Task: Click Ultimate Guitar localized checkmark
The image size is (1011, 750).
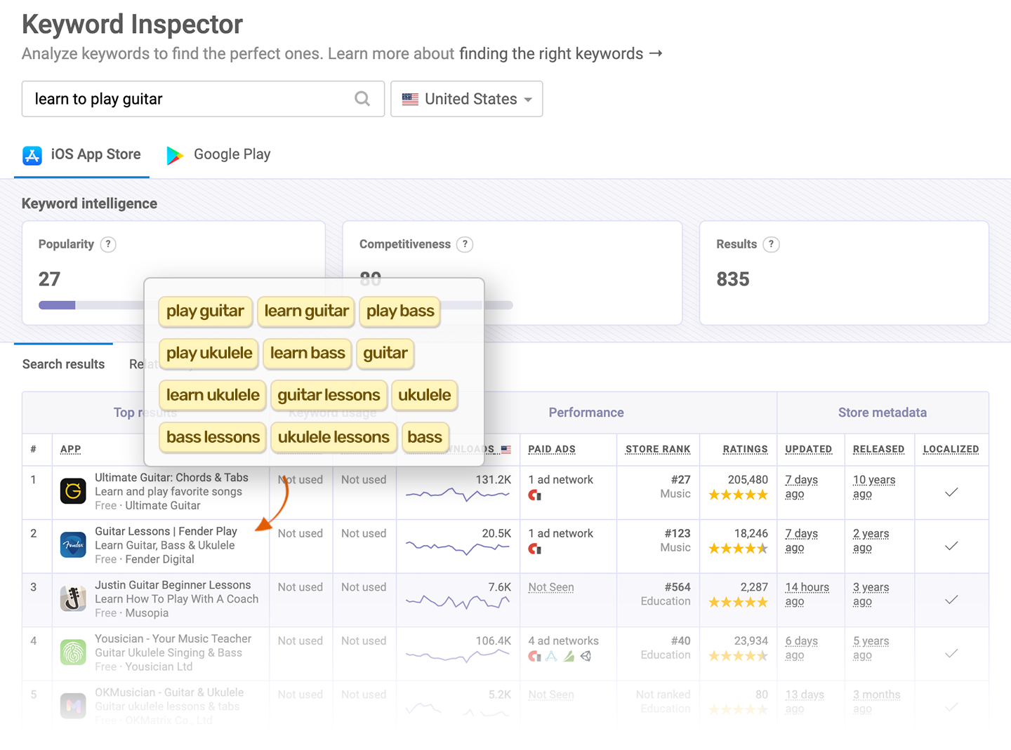Action: pyautogui.click(x=951, y=492)
